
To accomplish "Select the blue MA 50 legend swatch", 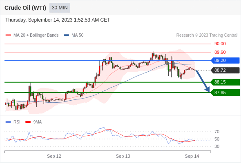I will coord(66,35).
